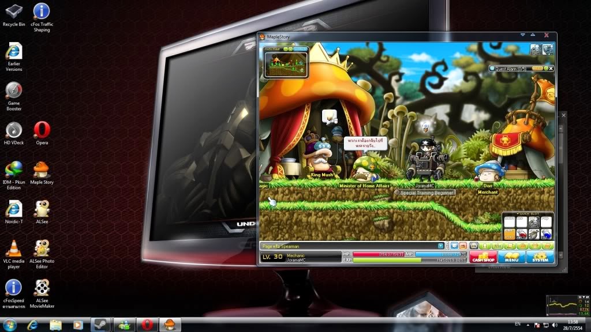
Task: Click the EN language indicator
Action: pyautogui.click(x=518, y=324)
